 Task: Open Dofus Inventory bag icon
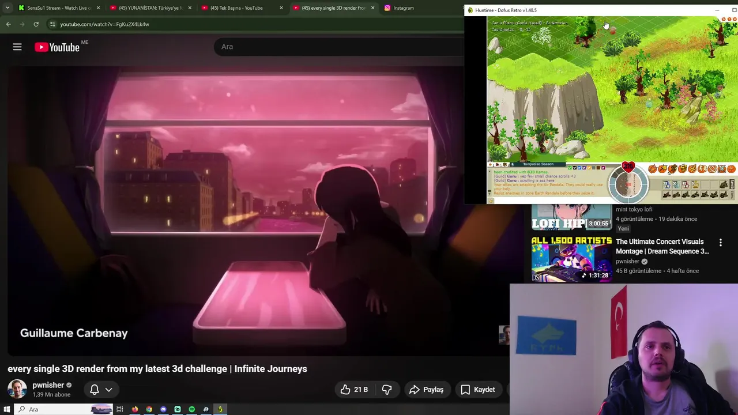pos(672,169)
